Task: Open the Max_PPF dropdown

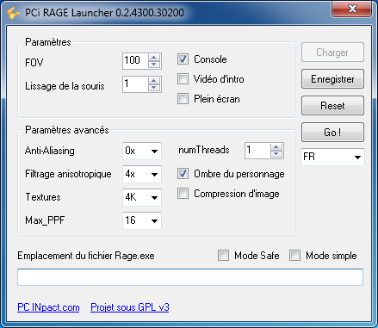Action: click(142, 220)
